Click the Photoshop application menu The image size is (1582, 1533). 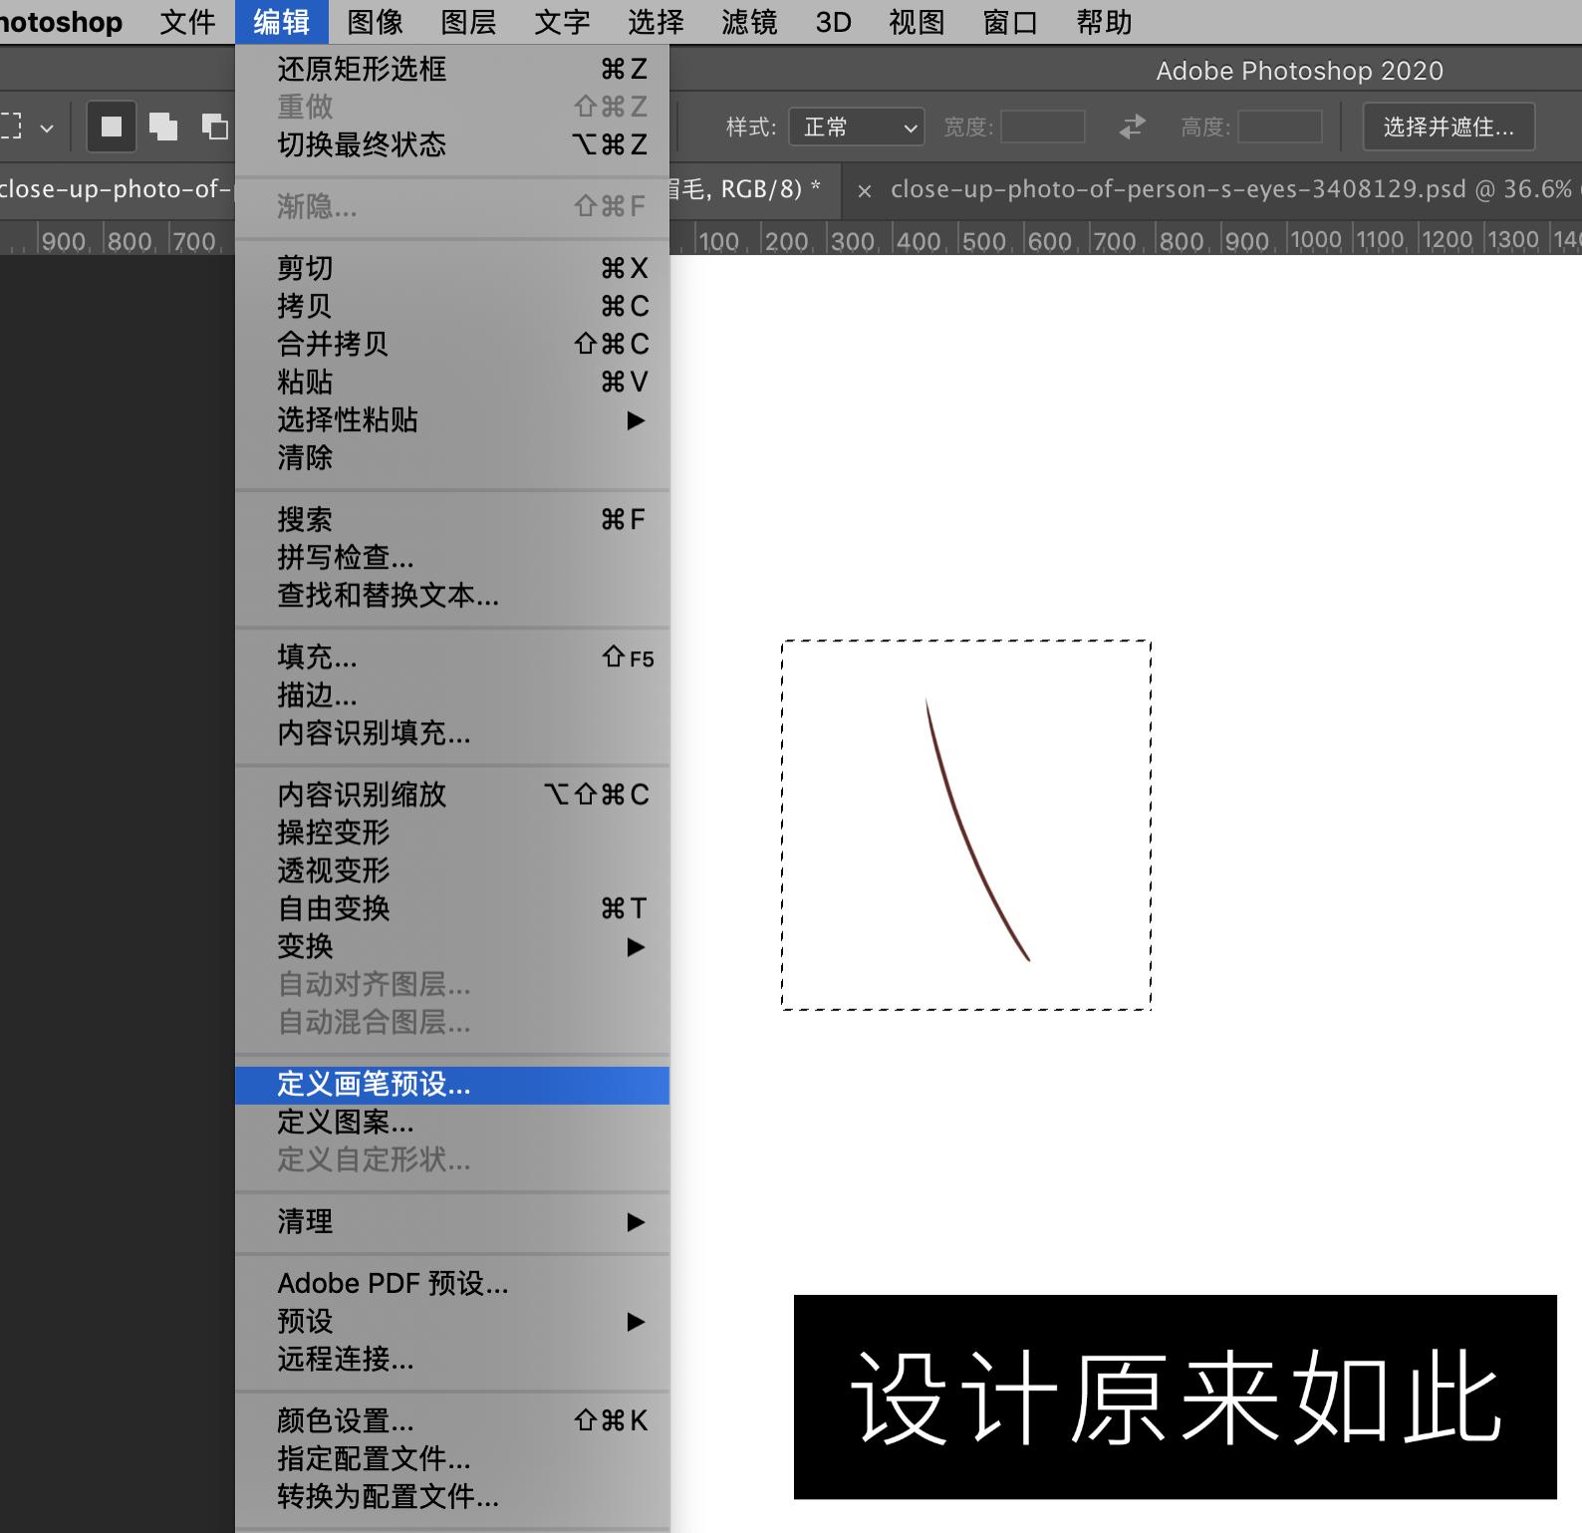point(60,22)
